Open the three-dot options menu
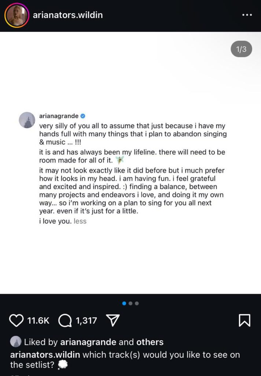261x376 pixels. pyautogui.click(x=247, y=15)
